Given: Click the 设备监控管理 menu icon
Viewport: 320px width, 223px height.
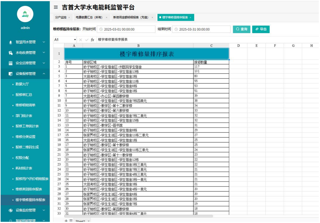Looking at the screenshot, I should 11,210.
